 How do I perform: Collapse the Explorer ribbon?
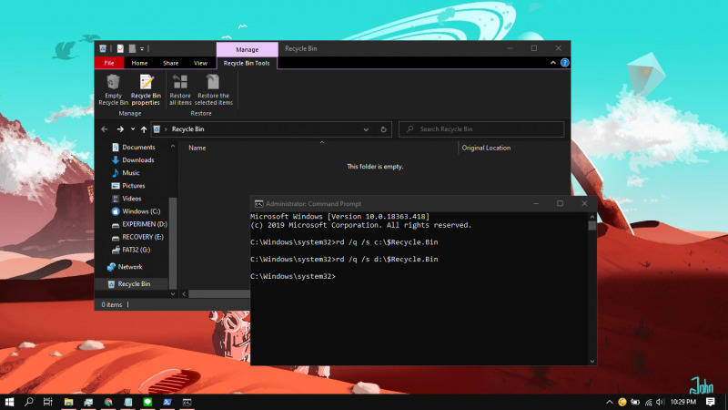[553, 63]
